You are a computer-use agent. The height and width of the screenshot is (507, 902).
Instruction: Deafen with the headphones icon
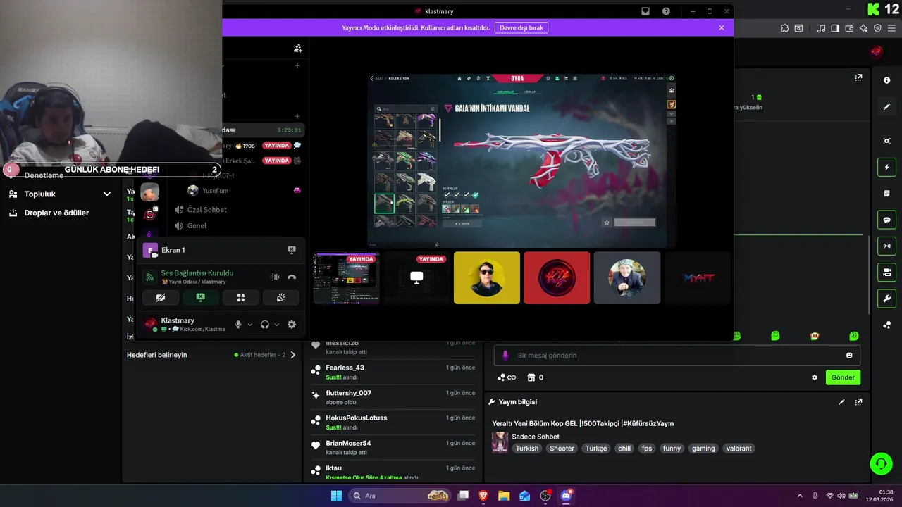[265, 325]
